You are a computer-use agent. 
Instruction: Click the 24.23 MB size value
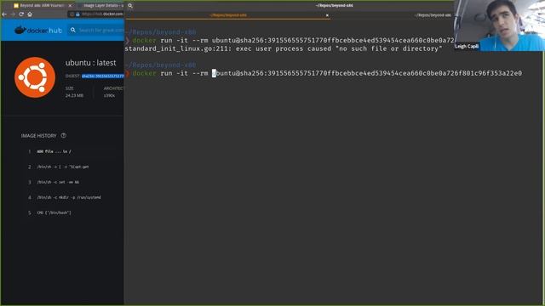pos(74,95)
